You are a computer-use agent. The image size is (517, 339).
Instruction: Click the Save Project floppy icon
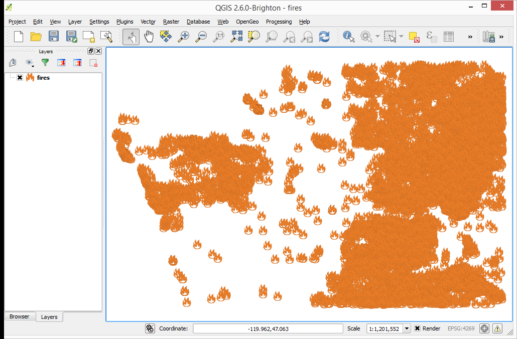tap(54, 37)
